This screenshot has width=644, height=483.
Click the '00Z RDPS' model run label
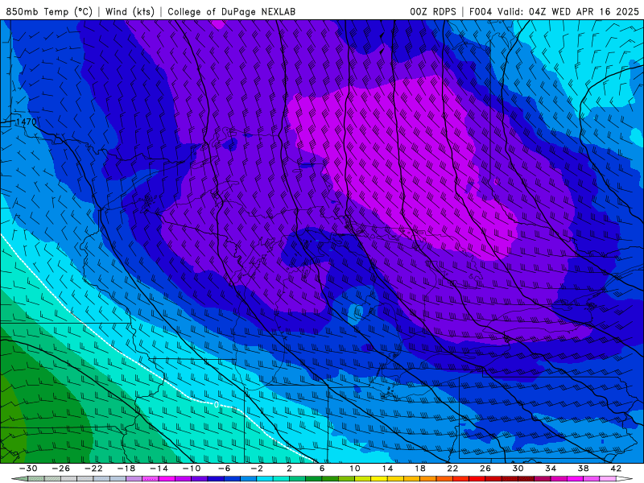[433, 11]
